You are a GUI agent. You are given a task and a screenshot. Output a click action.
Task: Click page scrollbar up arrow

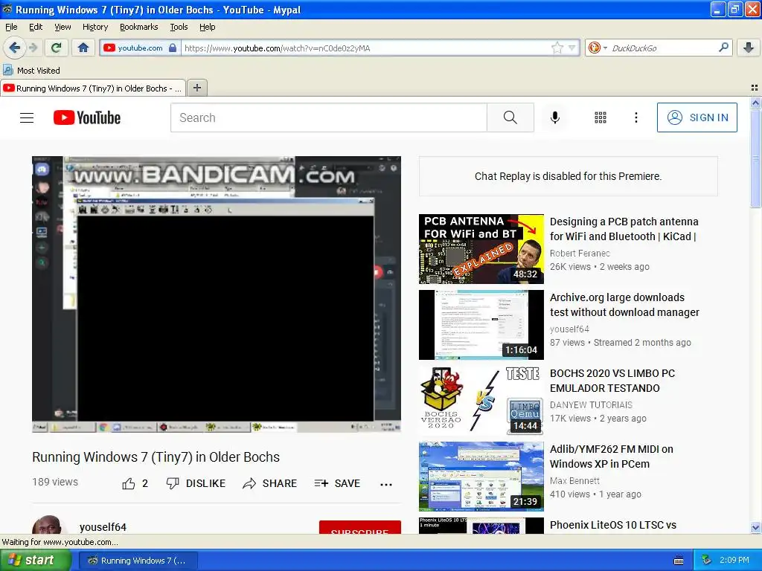(755, 103)
